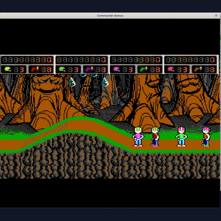Select the Keen wearing a magenta shirt
221x221 pixels.
[x=138, y=137]
